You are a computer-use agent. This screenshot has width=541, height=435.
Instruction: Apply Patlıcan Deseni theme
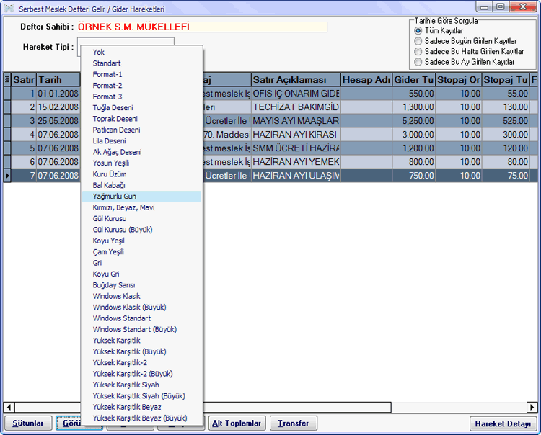click(142, 130)
